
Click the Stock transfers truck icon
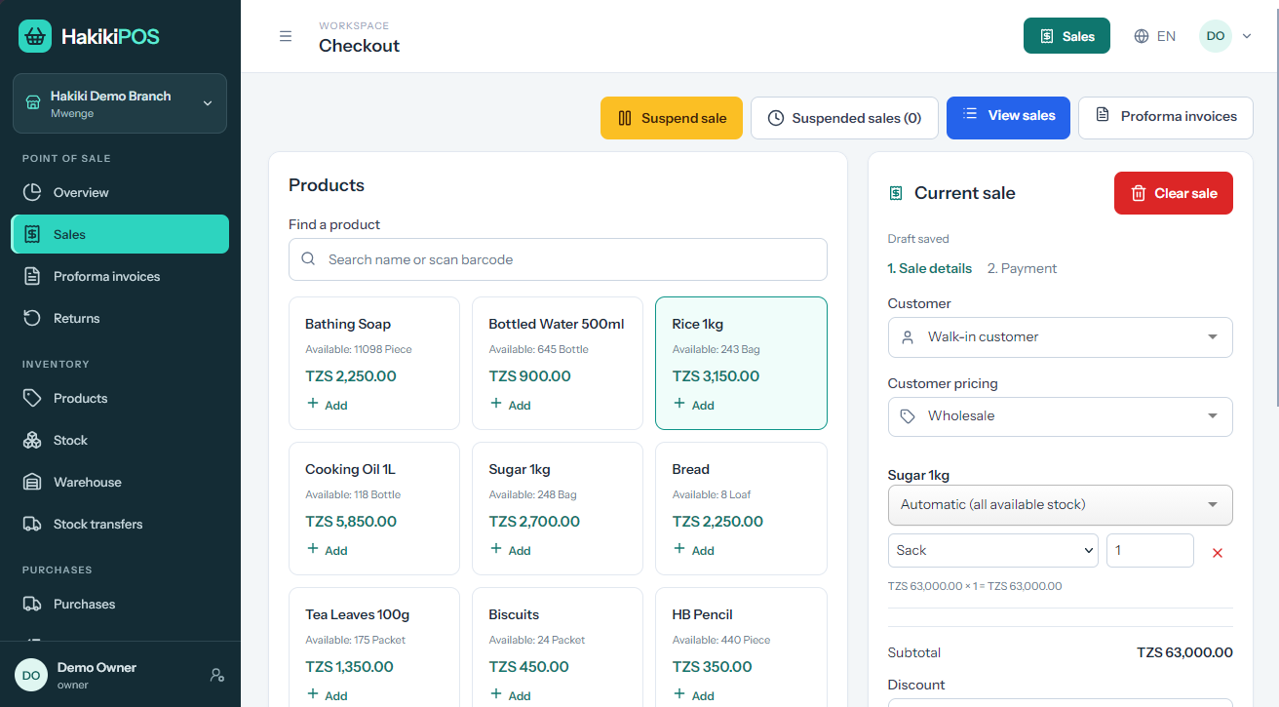(32, 524)
